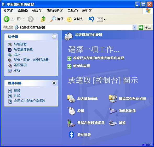Click the 系統 system icon in sidebar
This screenshot has height=147, width=154.
(10, 71)
